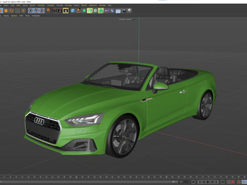Screen dimensions: 247x185
Task: Click the Render View clapperboard icon
Action: tap(55, 11)
